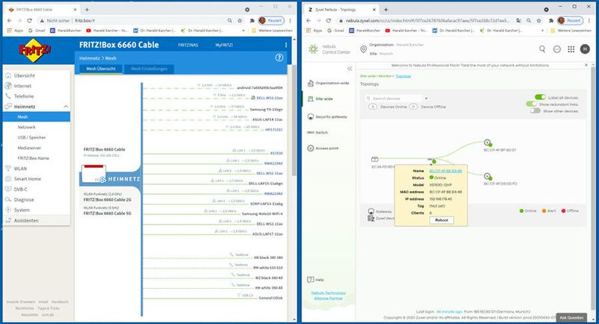Image resolution: width=599 pixels, height=324 pixels.
Task: Toggle Label all devices switch
Action: click(x=540, y=98)
